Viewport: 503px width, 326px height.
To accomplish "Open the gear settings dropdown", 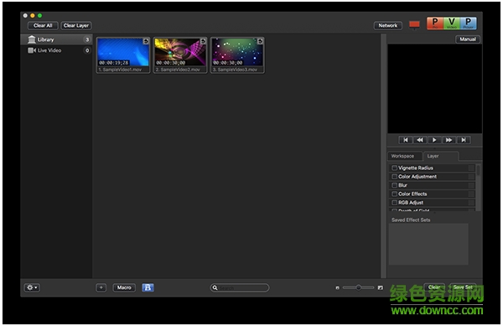I will [32, 287].
